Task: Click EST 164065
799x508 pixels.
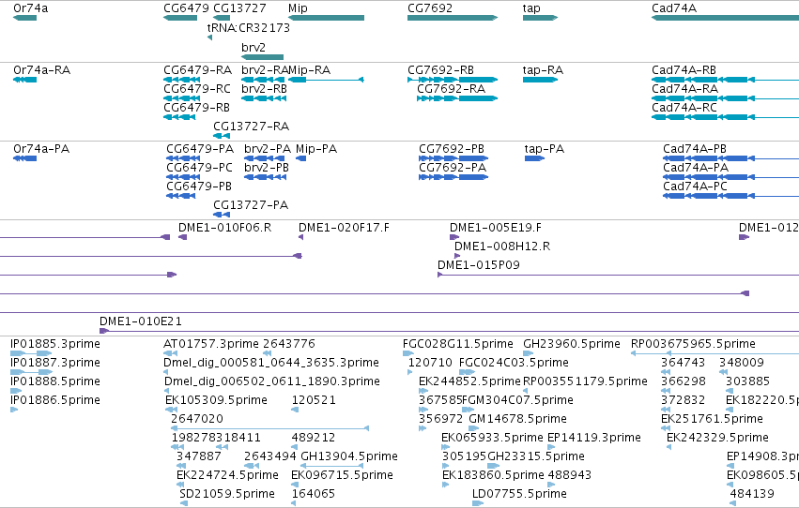Action: click(294, 503)
